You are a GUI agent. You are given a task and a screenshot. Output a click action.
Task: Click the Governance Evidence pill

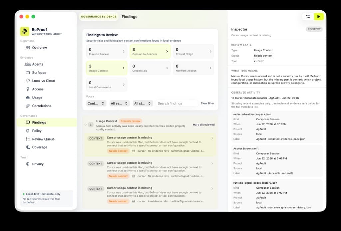(99, 17)
